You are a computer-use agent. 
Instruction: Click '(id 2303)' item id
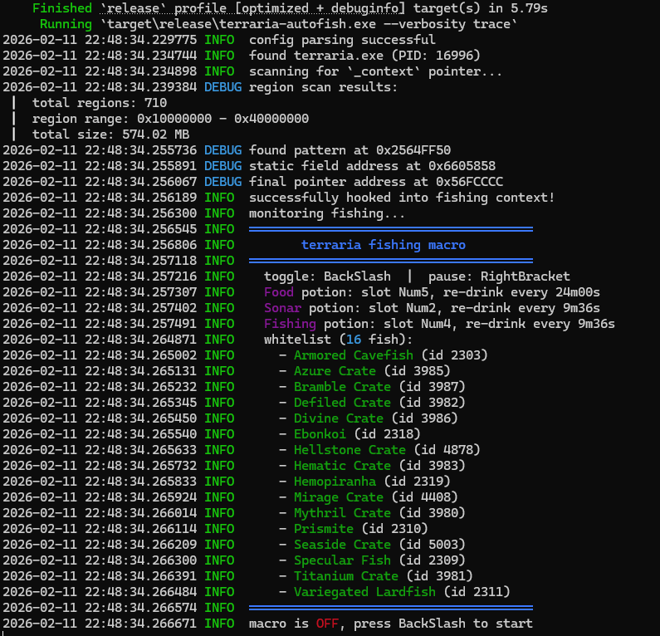(454, 355)
